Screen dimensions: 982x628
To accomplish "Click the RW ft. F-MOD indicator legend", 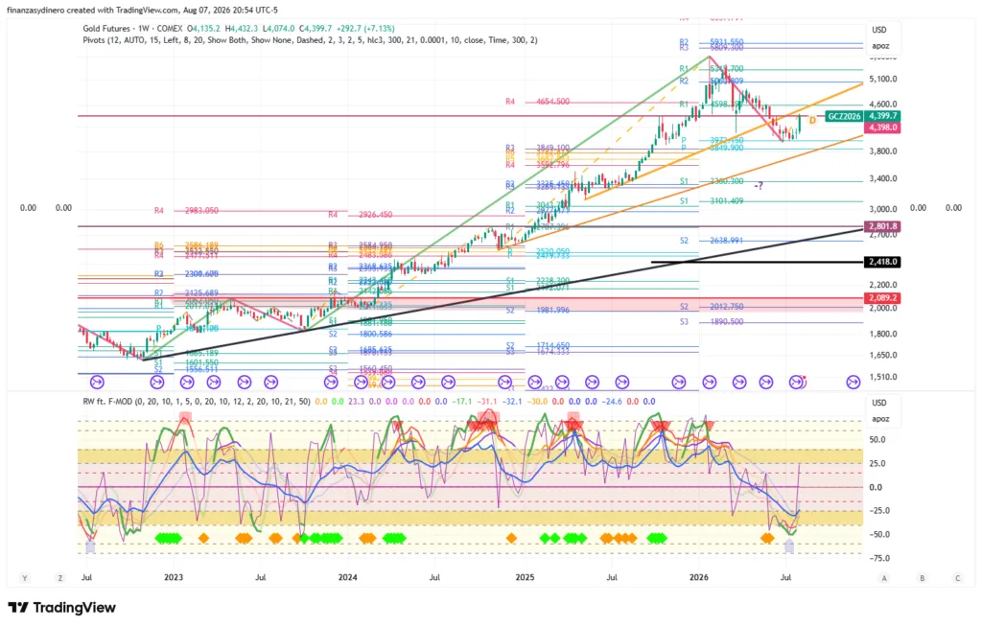I will point(196,402).
